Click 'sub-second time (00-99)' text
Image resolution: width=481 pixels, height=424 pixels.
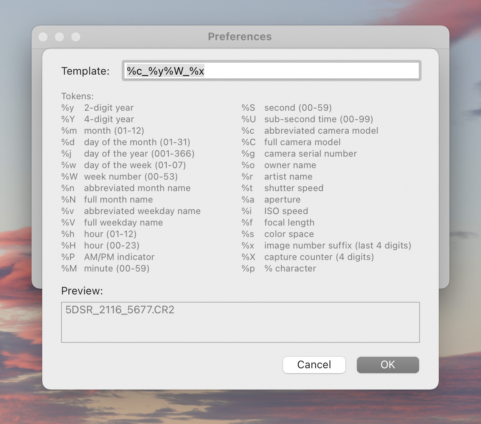click(319, 119)
